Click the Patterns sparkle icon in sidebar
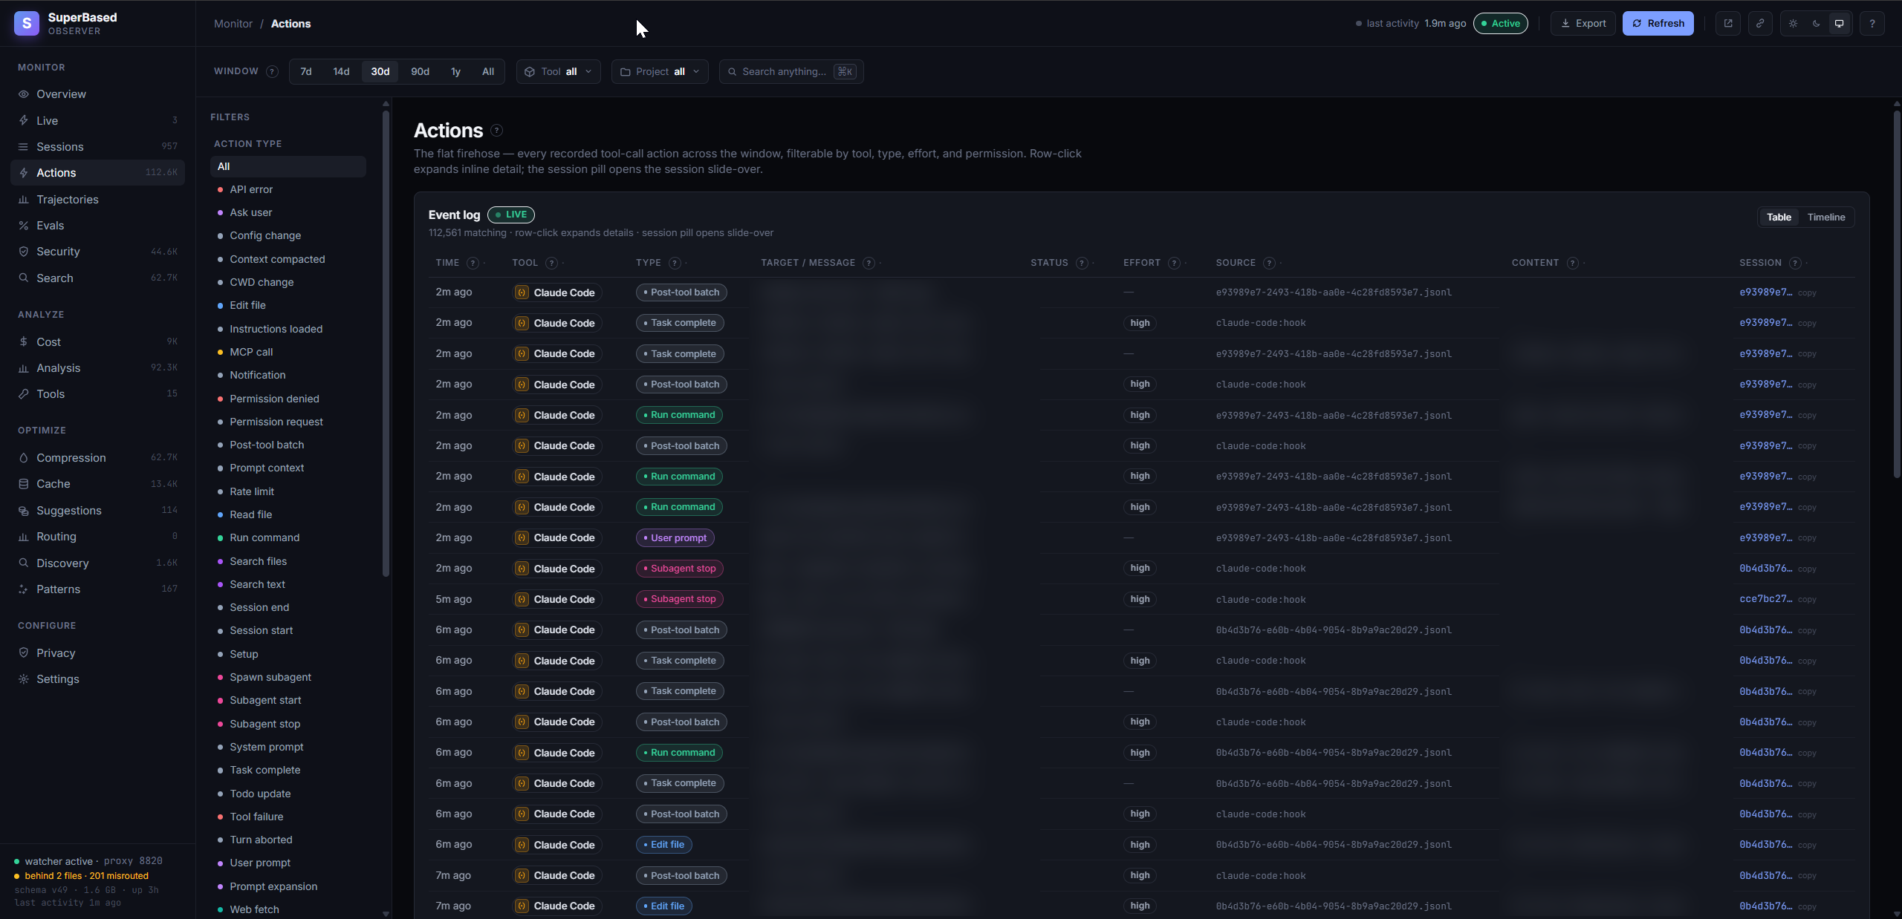1902x919 pixels. [x=24, y=589]
